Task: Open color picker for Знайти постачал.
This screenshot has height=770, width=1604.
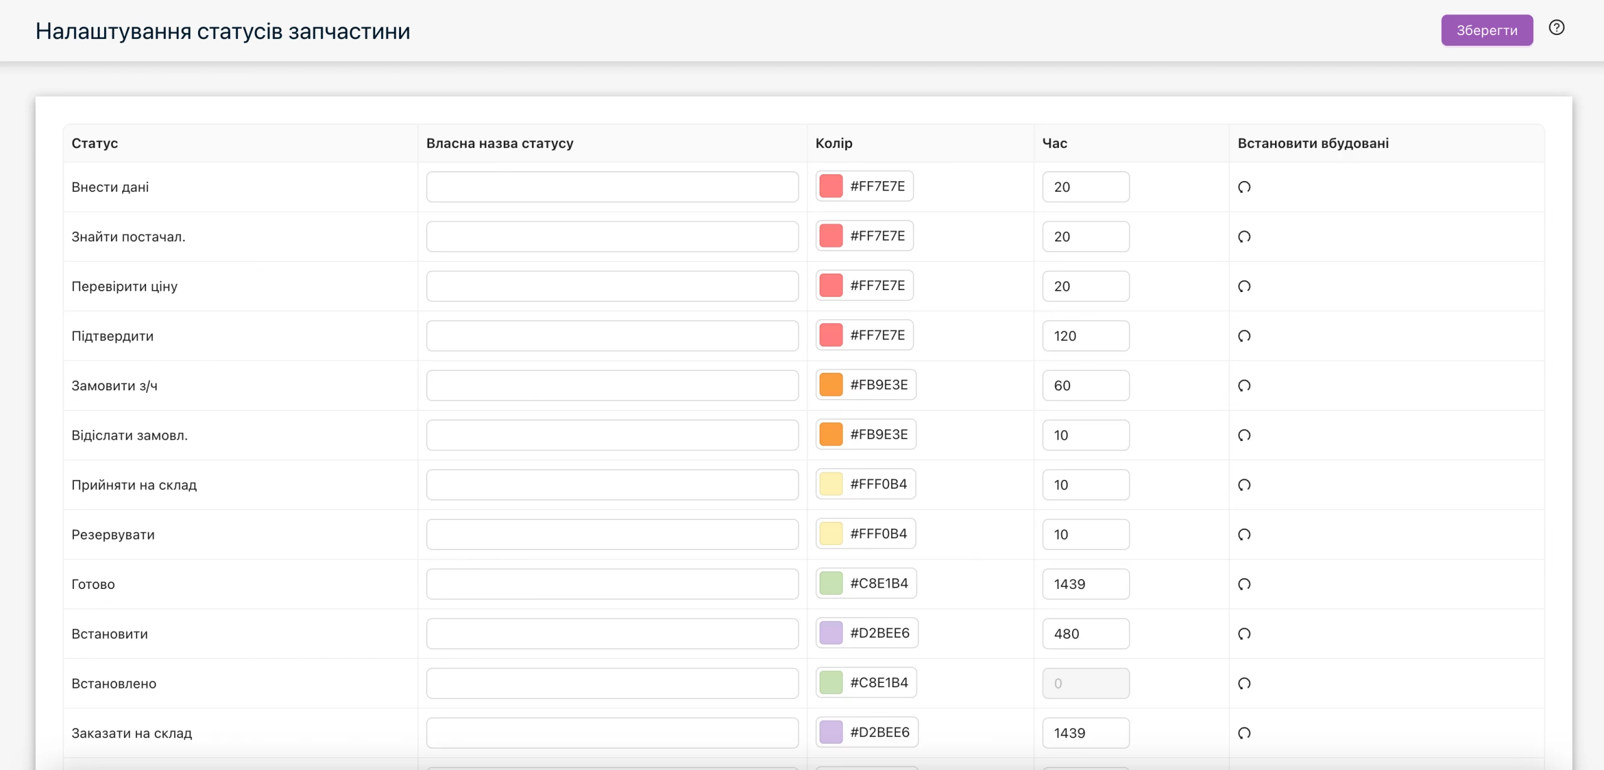Action: [x=864, y=236]
